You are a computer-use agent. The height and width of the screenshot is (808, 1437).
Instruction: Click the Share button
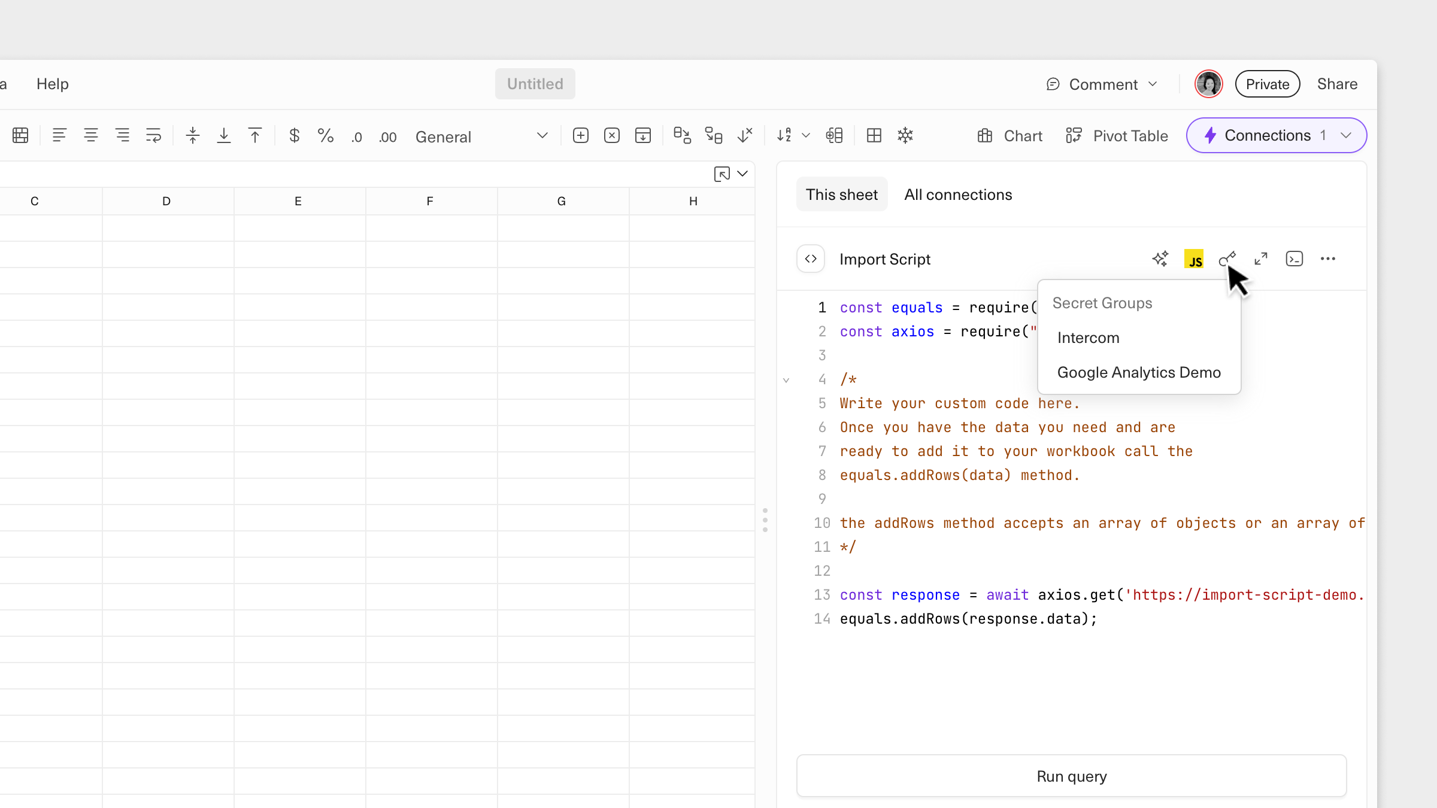(x=1337, y=84)
